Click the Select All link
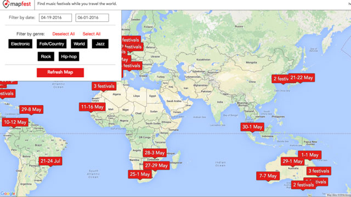Viewport: 351px width, 197px height. [x=92, y=34]
